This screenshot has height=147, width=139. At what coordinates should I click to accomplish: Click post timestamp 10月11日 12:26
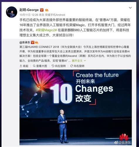coord(29,15)
